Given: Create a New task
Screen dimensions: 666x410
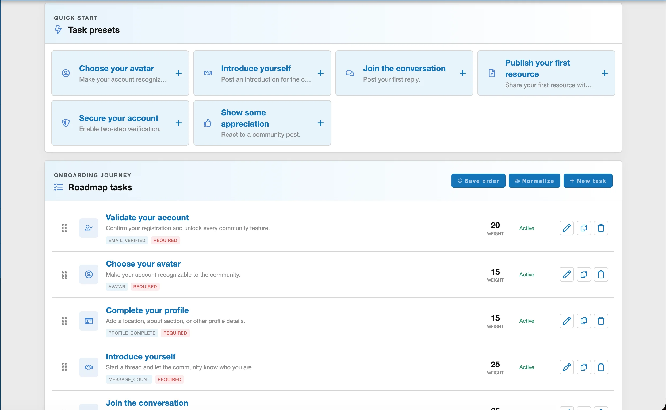Looking at the screenshot, I should click(x=588, y=181).
